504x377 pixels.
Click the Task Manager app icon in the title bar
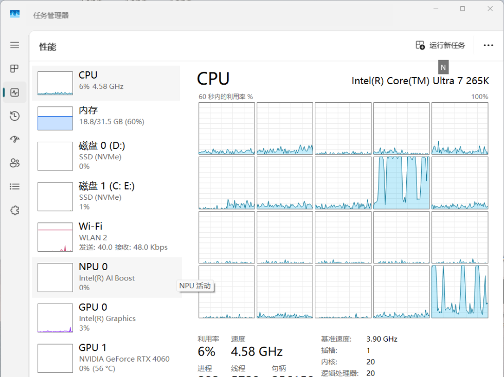click(14, 14)
